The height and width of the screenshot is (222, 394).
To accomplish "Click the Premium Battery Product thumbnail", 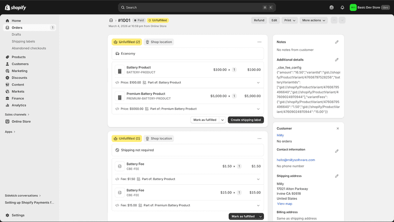I will tap(119, 96).
